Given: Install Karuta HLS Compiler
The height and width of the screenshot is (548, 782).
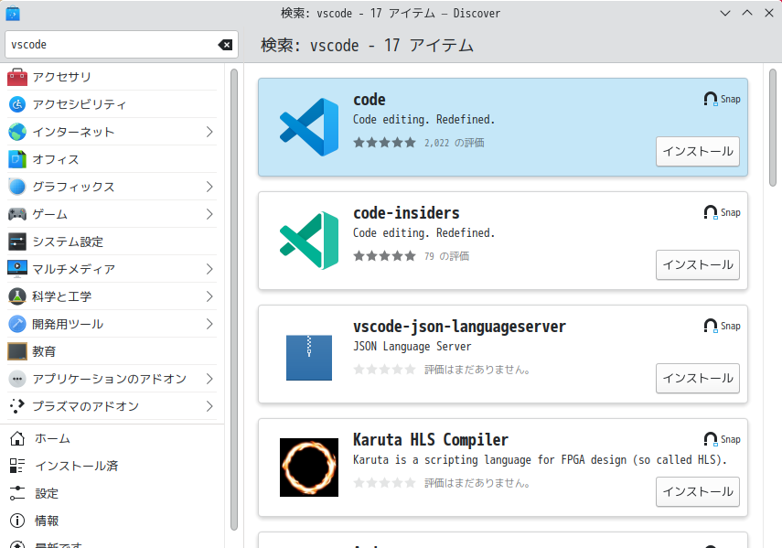Looking at the screenshot, I should point(697,491).
